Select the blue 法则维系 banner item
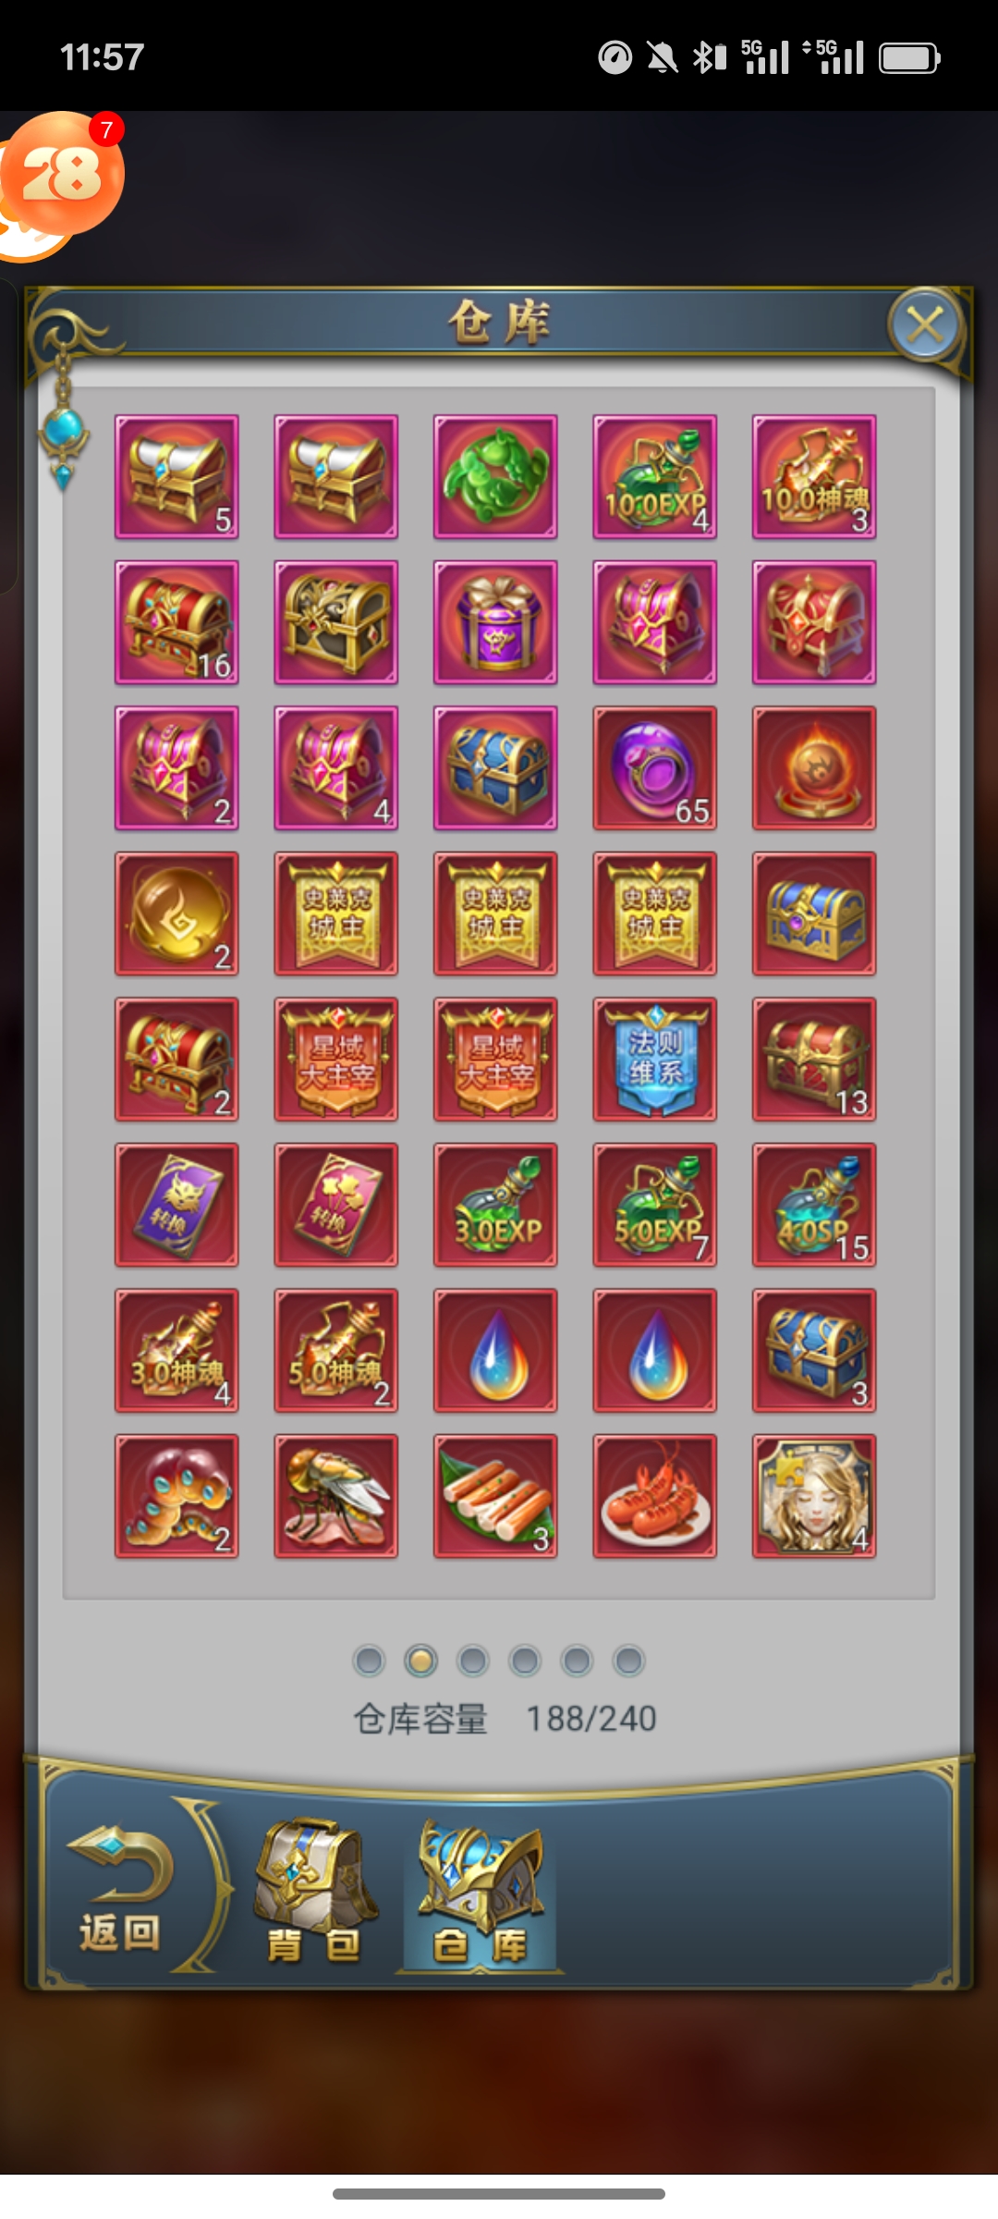Viewport: 998px width, 2219px height. (x=654, y=1059)
